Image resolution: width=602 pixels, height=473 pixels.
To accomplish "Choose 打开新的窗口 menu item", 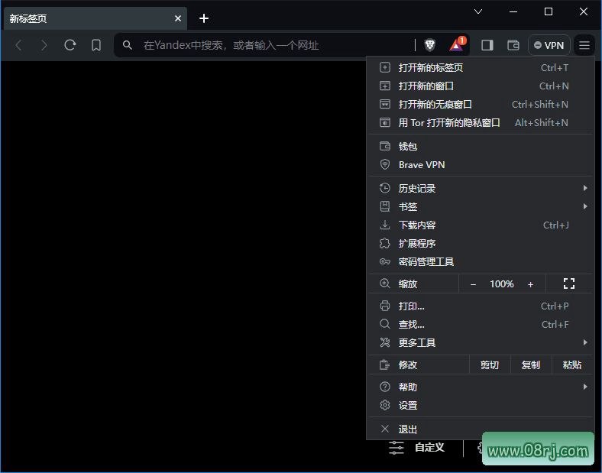I will coord(480,86).
